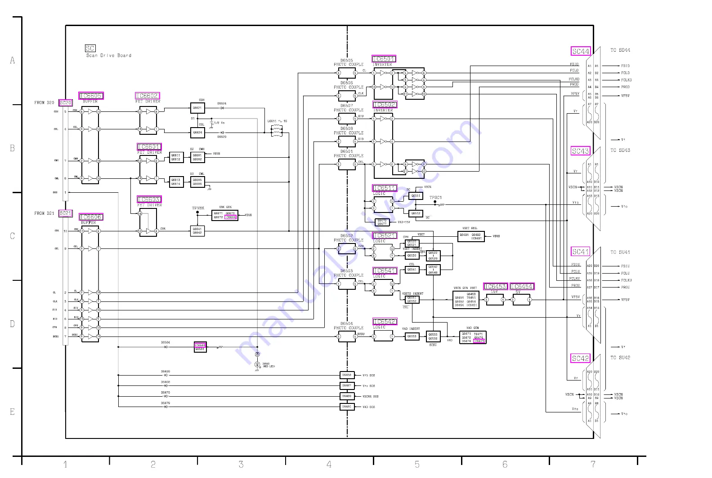
Task: Open the IC6605 buffer reference link
Action: [x=91, y=96]
